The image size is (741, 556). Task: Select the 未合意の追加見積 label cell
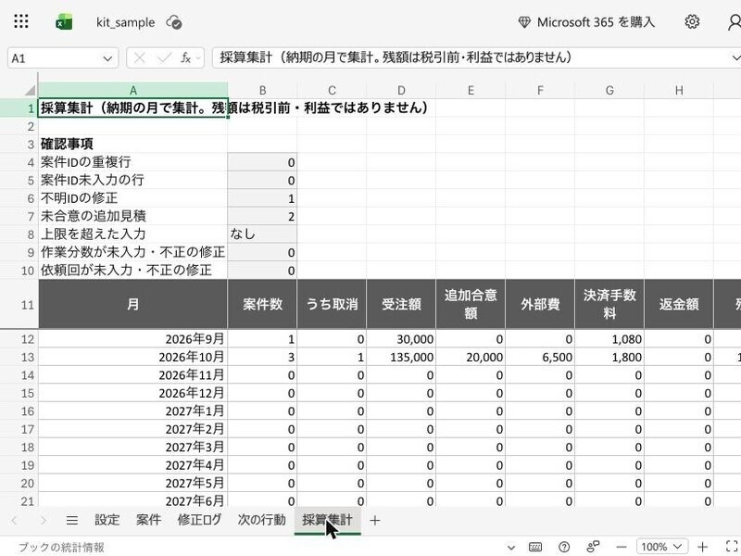pyautogui.click(x=132, y=216)
